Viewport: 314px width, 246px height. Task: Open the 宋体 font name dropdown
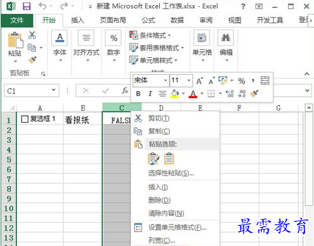pos(165,81)
